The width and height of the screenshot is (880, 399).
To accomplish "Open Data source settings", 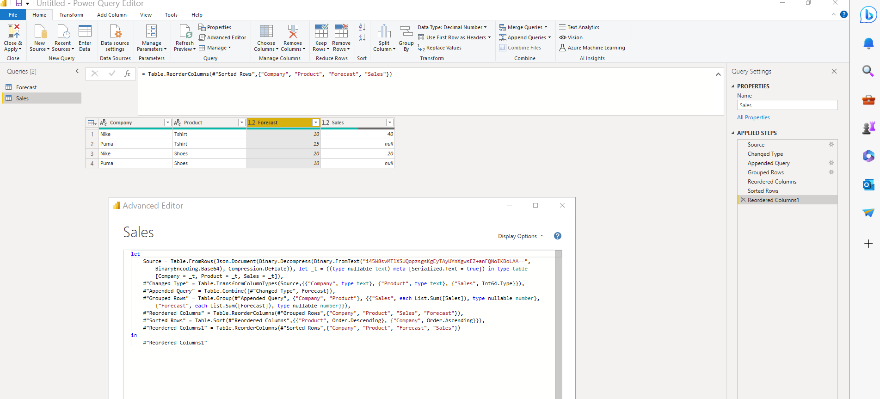I will 115,38.
